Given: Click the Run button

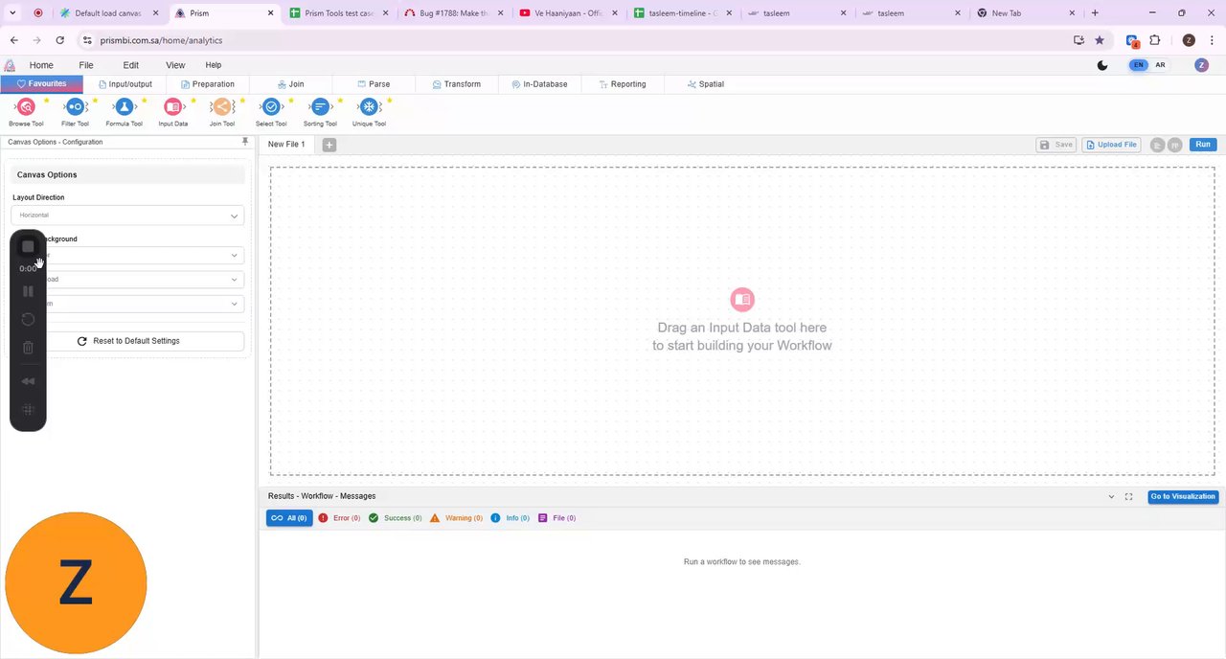Looking at the screenshot, I should tap(1203, 145).
